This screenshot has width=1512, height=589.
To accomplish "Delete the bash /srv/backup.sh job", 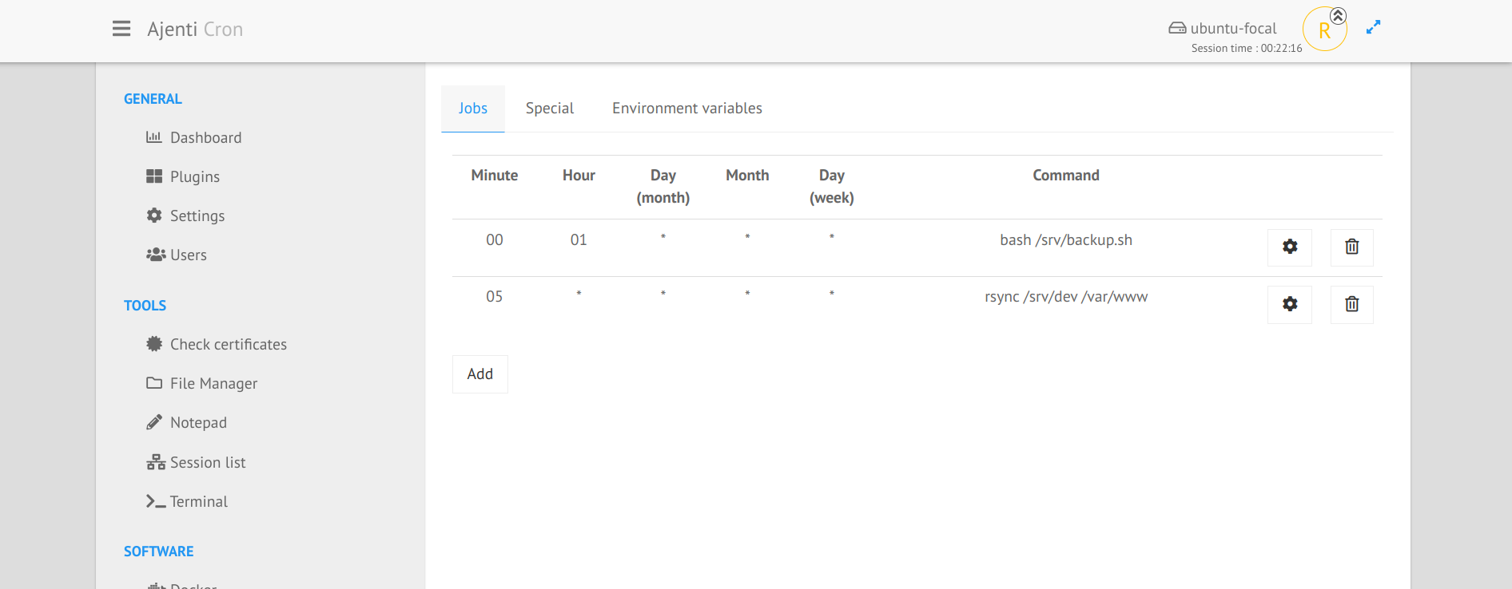I will (1351, 247).
